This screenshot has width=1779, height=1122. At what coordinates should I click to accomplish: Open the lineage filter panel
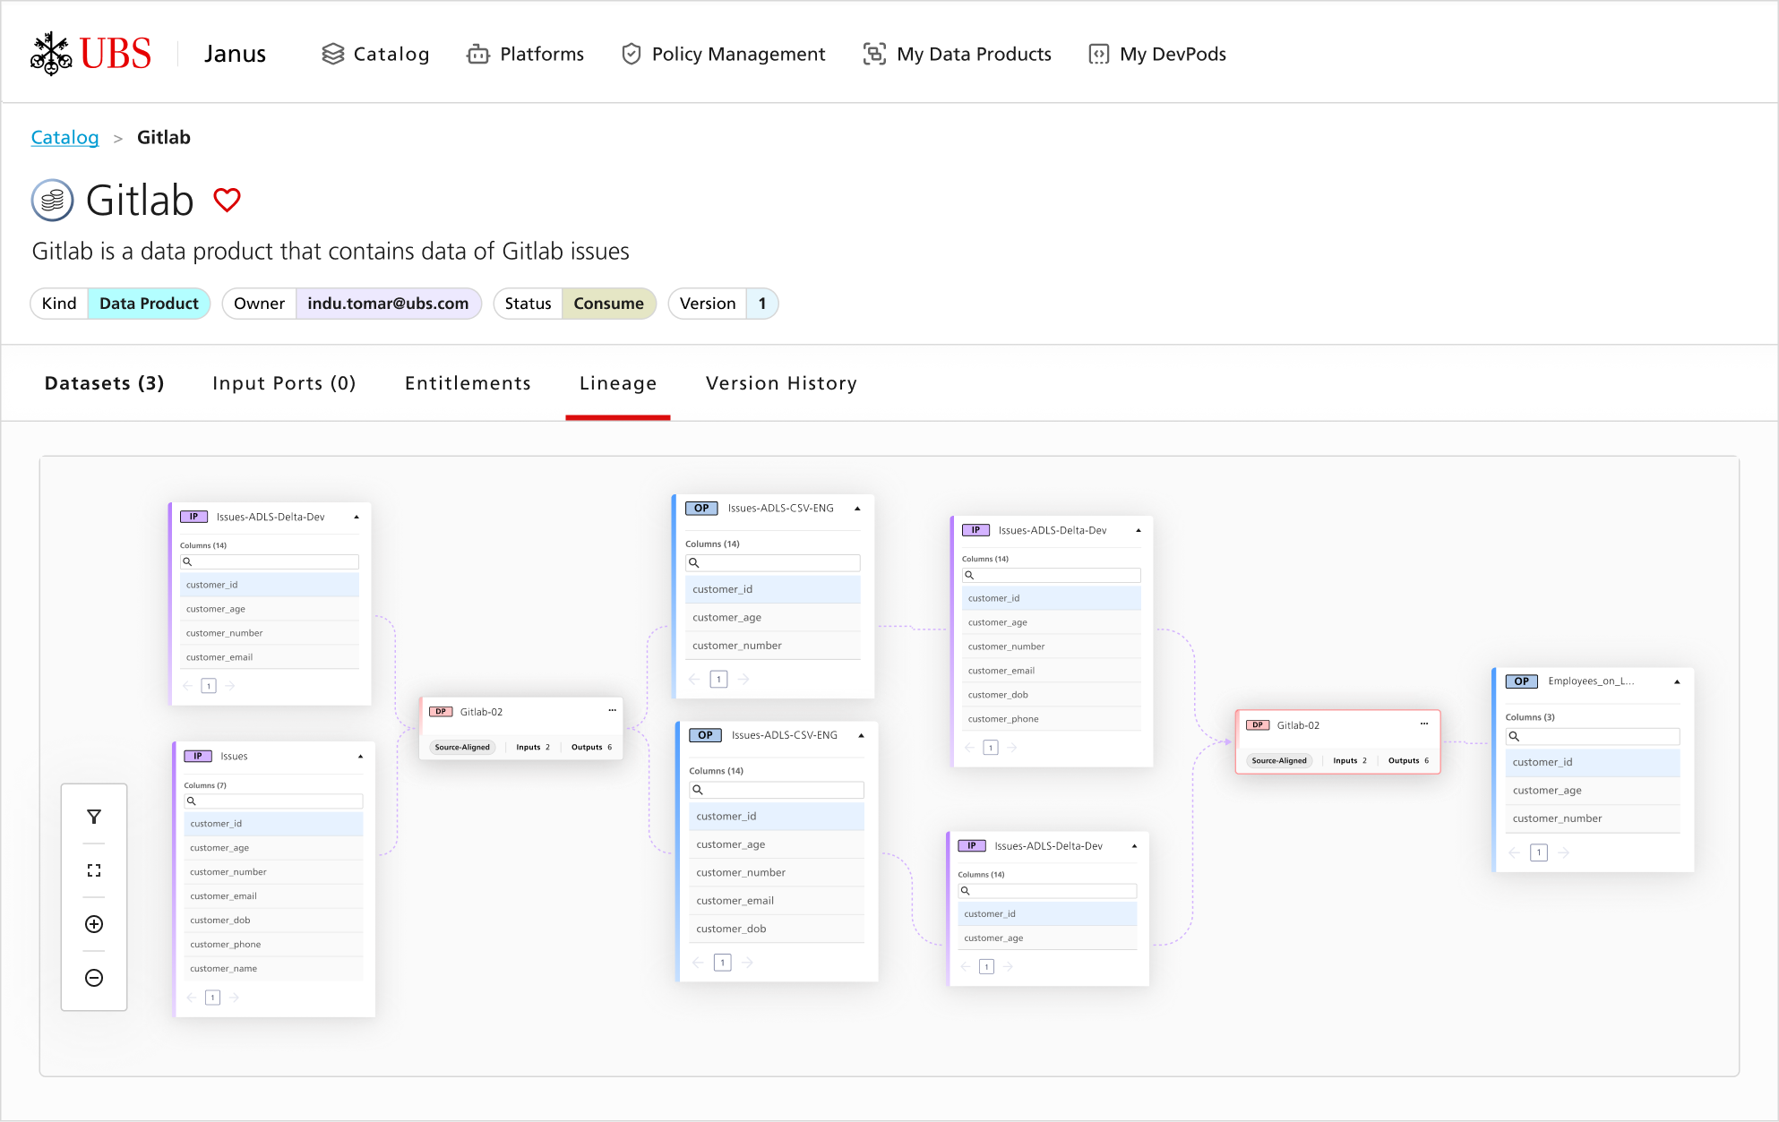(x=94, y=816)
